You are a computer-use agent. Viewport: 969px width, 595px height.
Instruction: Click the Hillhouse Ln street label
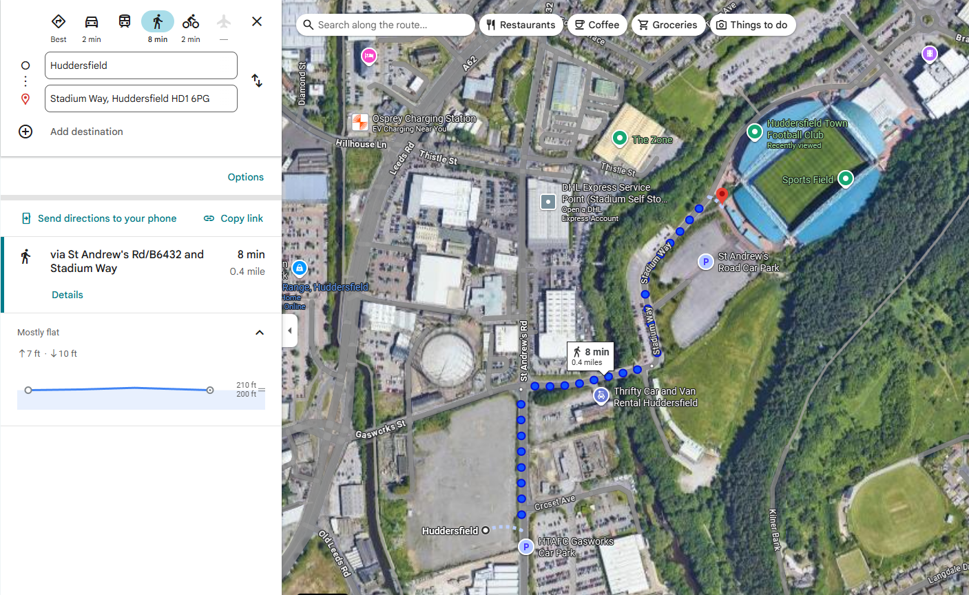click(361, 144)
